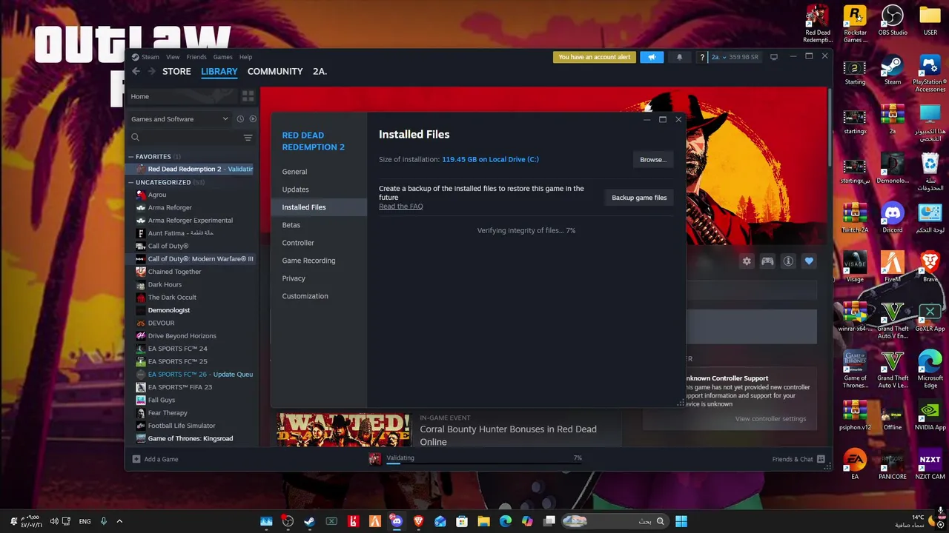Select Privacy in properties sidebar
Image resolution: width=949 pixels, height=533 pixels.
[x=319, y=278]
